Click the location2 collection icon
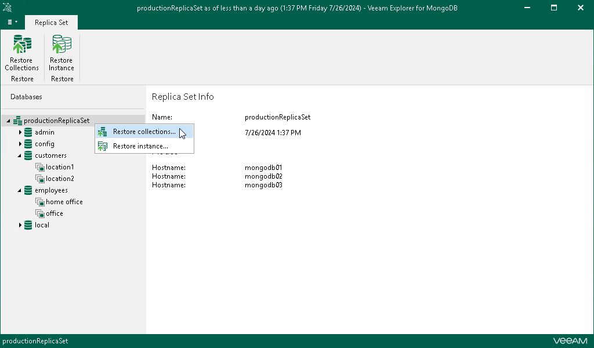594x348 pixels. pyautogui.click(x=40, y=179)
